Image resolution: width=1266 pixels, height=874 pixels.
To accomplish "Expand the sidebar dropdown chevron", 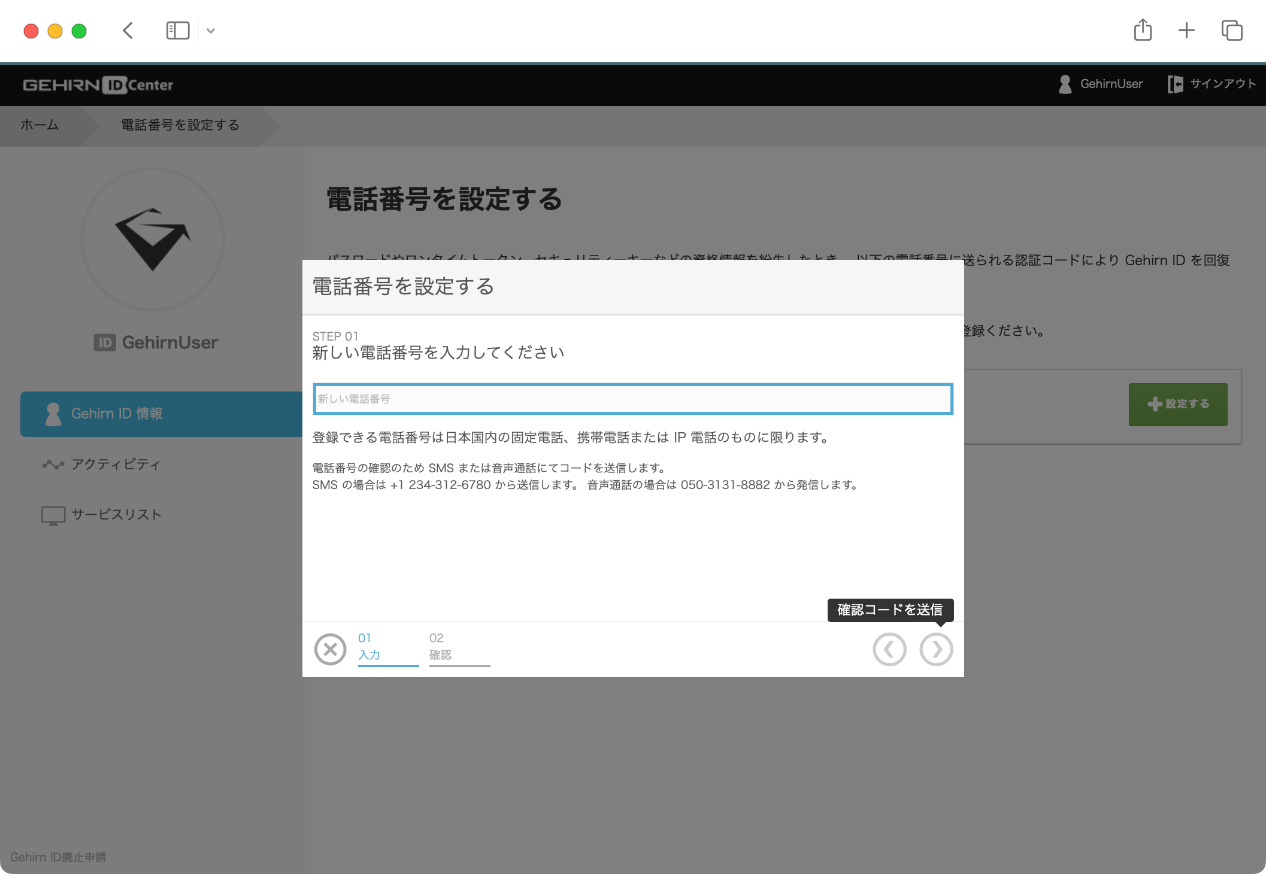I will [211, 31].
